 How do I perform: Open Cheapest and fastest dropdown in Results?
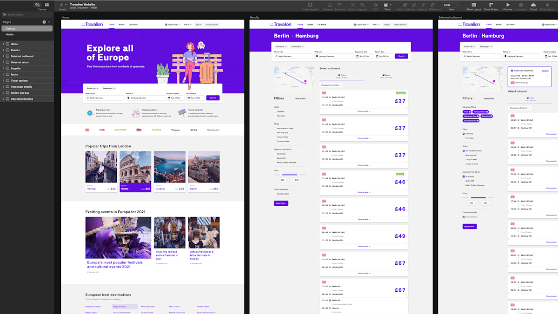[x=331, y=85]
